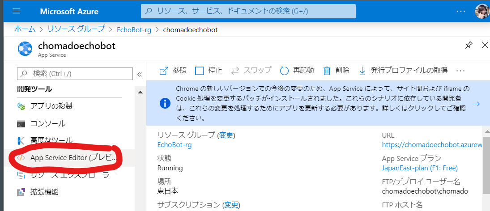Go to ホーム breadcrumb

coord(25,30)
